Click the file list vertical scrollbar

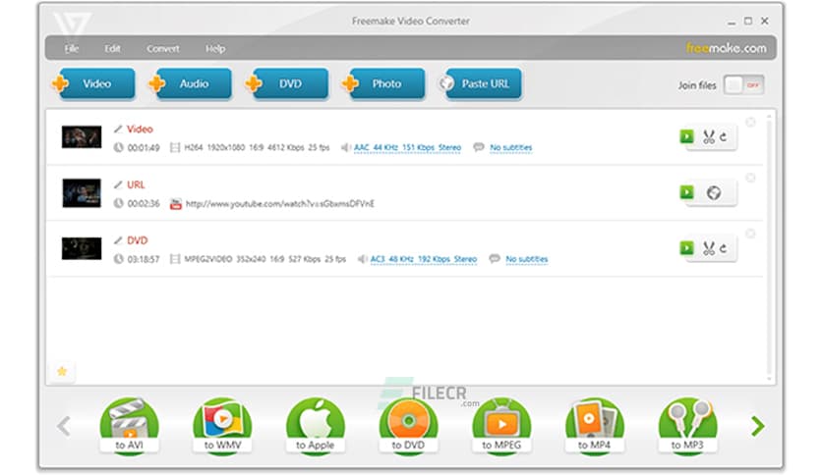769,247
